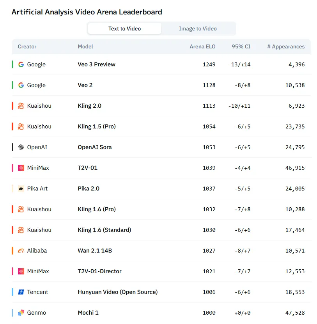
Task: Click the Pika Art logo icon
Action: pyautogui.click(x=21, y=189)
